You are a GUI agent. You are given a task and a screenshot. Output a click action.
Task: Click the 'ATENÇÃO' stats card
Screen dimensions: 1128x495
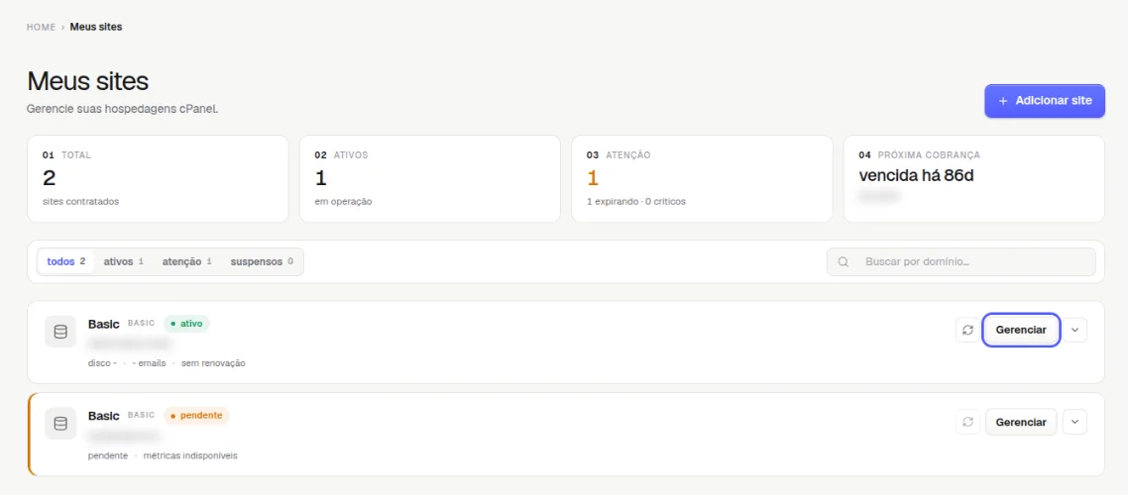(702, 179)
